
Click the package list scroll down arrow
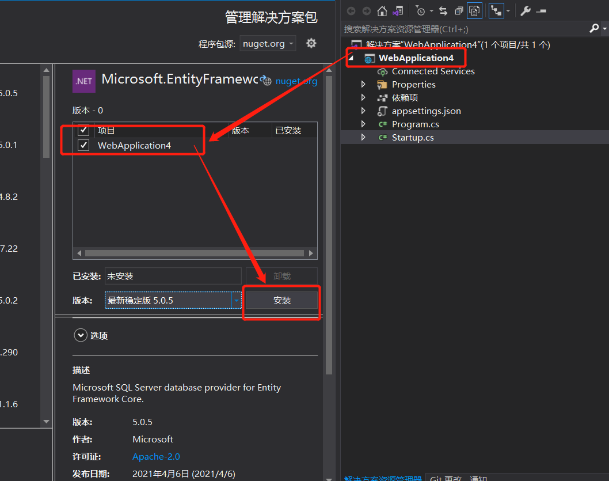(47, 422)
